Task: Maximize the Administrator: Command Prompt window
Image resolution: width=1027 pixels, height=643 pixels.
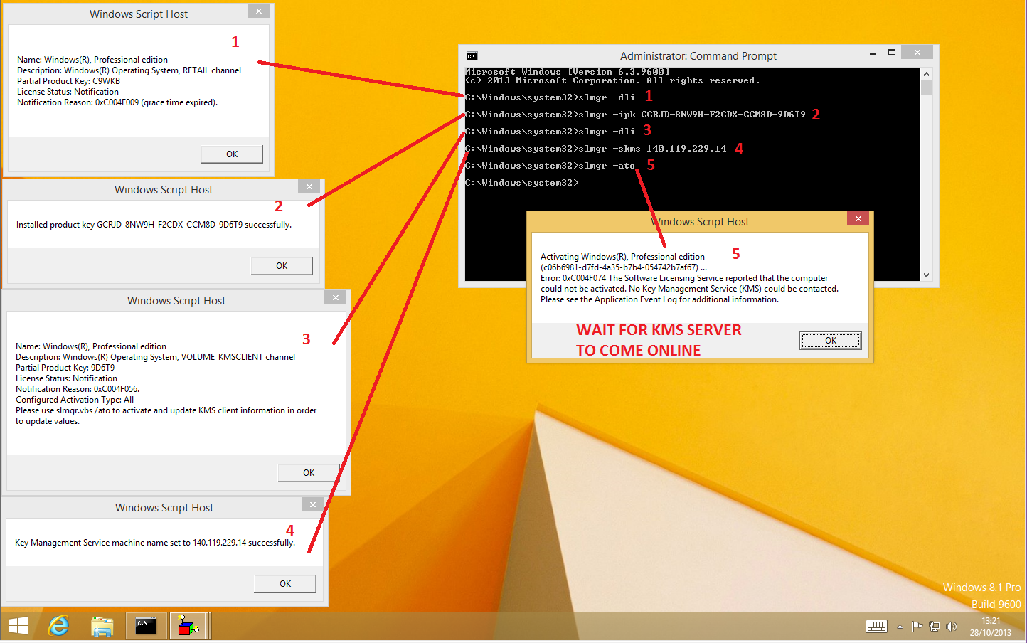Action: pos(891,53)
